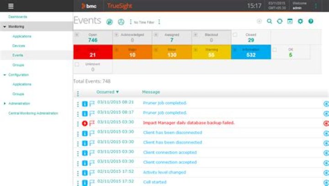
Task: Open the No Time Filter selector
Action: tap(144, 22)
